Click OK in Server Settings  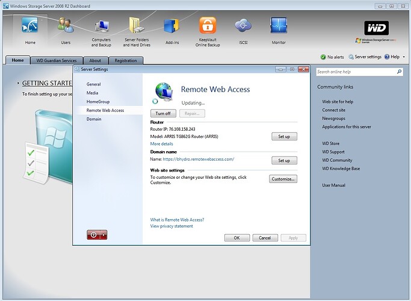(x=237, y=238)
